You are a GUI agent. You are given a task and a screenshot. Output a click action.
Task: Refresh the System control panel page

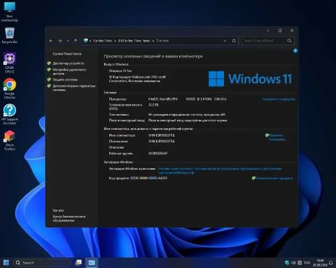coord(234,41)
